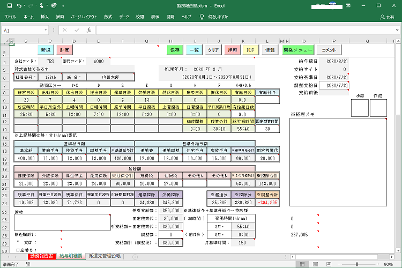Open the ファイル menu
402x268 pixels.
pos(10,17)
